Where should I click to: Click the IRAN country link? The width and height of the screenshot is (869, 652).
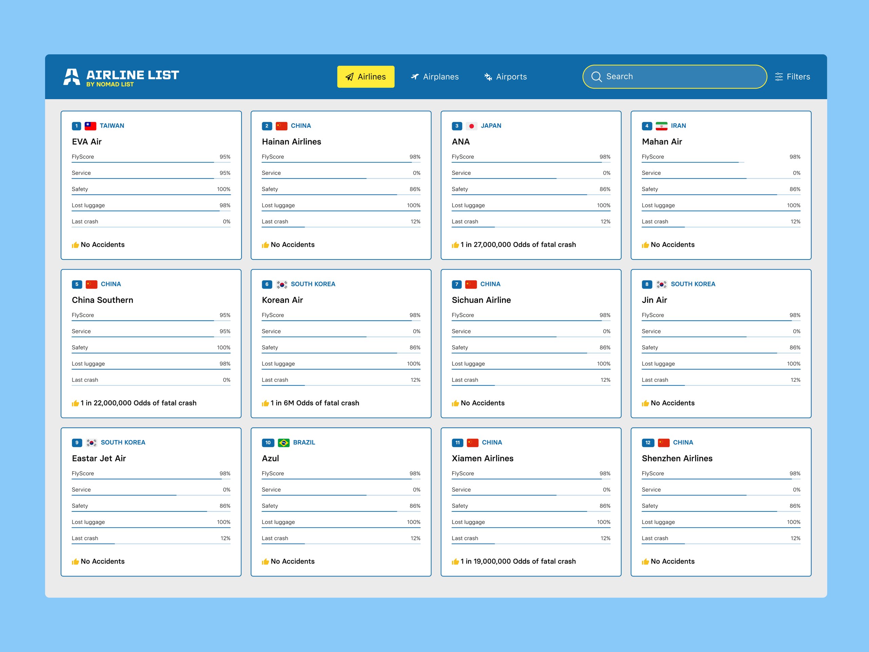tap(679, 126)
